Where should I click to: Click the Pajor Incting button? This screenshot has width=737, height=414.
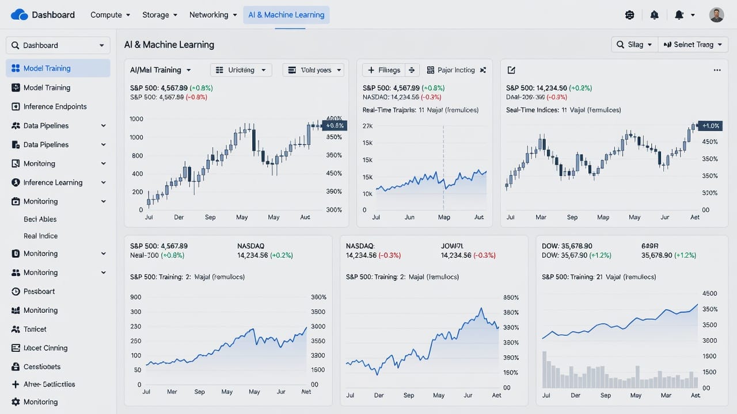click(451, 70)
